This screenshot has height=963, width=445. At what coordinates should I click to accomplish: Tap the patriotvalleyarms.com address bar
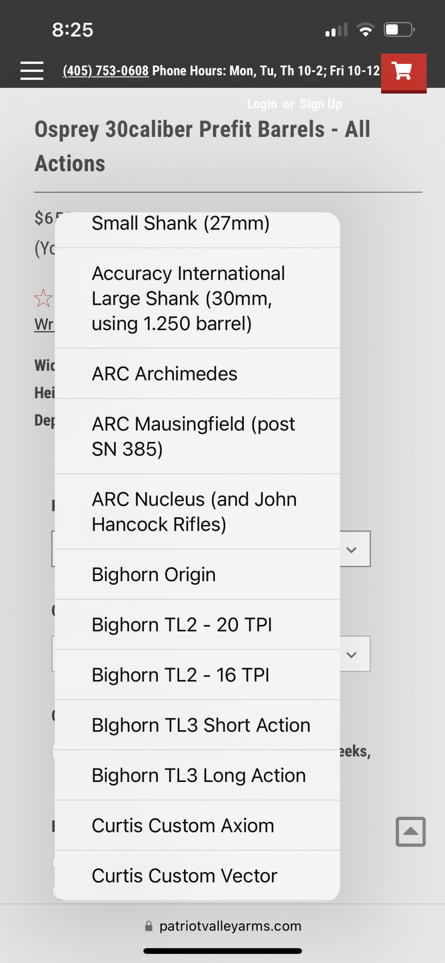tap(230, 926)
